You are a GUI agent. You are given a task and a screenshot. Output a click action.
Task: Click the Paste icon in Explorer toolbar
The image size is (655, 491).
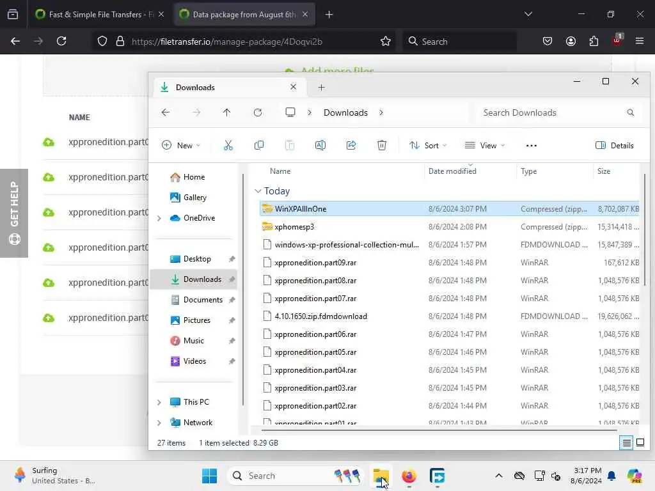pos(290,145)
